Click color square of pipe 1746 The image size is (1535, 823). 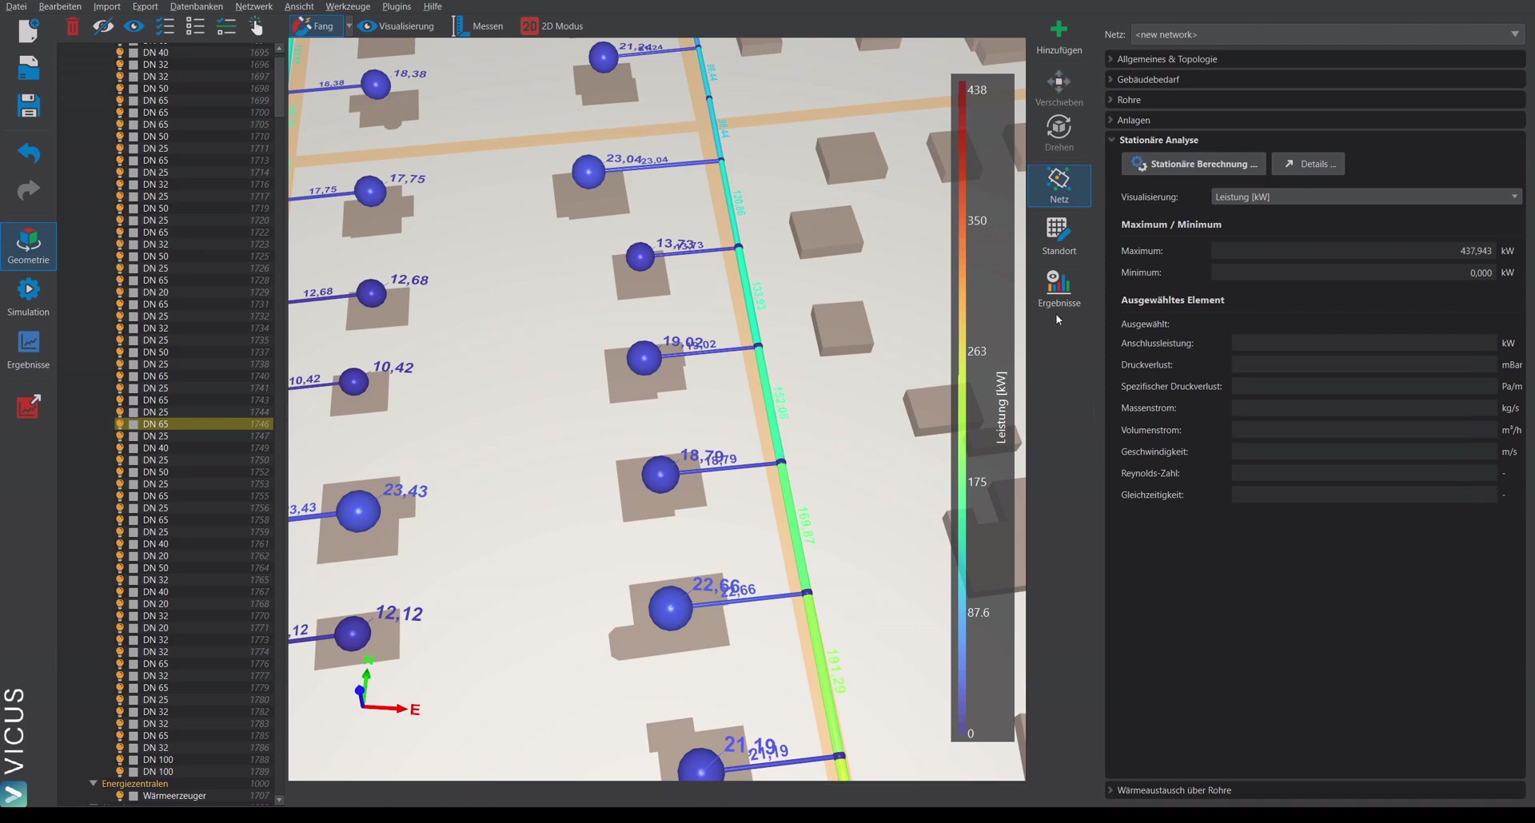pos(134,424)
